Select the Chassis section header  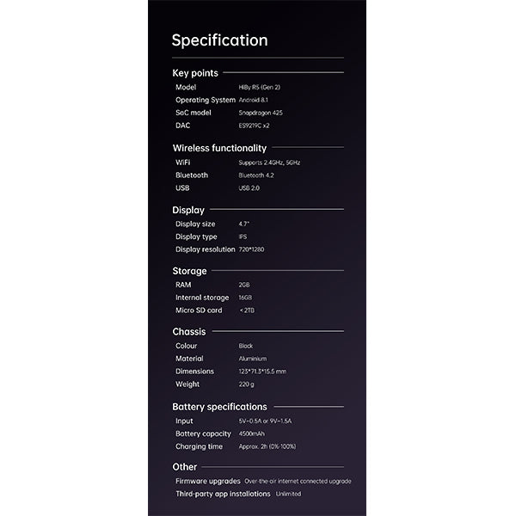(x=189, y=332)
